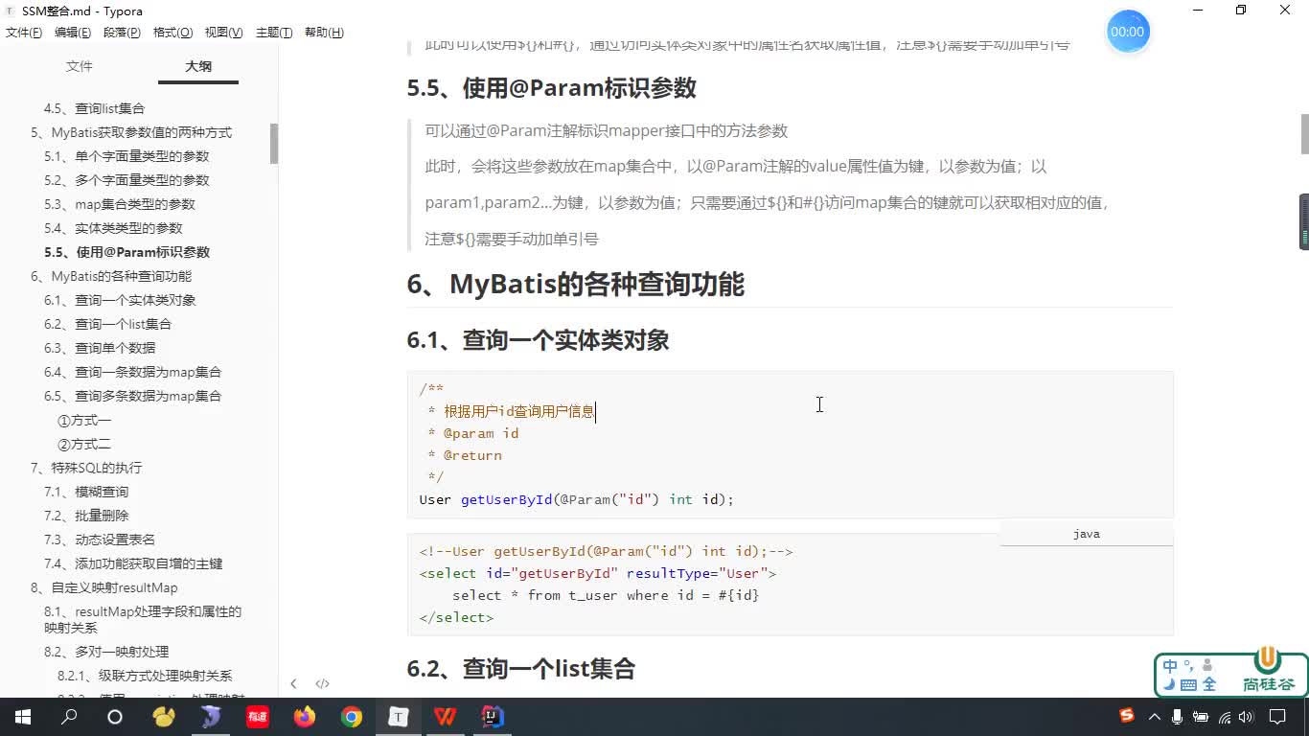The image size is (1309, 736).
Task: Go to outline 6.1、查询一个实体类对象
Action: pyautogui.click(x=120, y=300)
